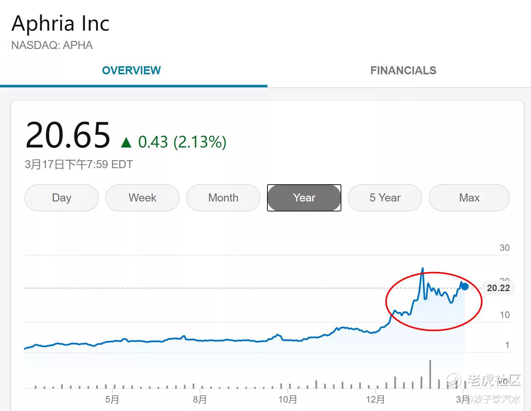Switch chart to 5 Year range

(x=385, y=198)
